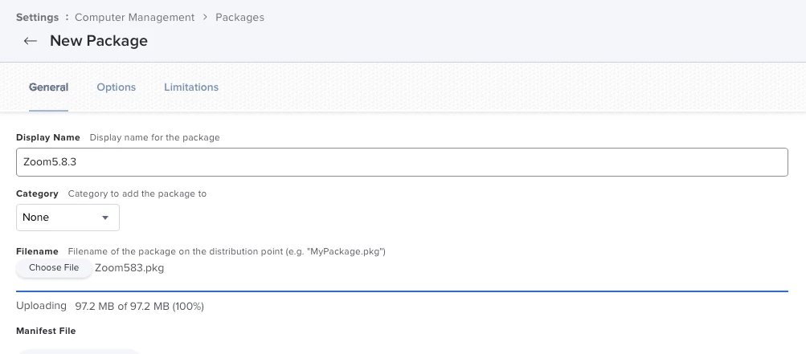Screen dimensions: 806x354
Task: Click the Filename field label
Action: coord(38,251)
